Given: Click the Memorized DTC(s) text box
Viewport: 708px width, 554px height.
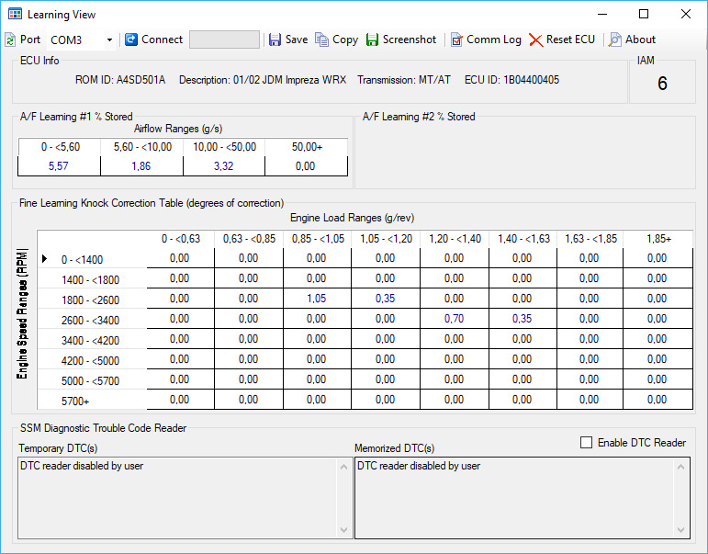Looking at the screenshot, I should [523, 498].
